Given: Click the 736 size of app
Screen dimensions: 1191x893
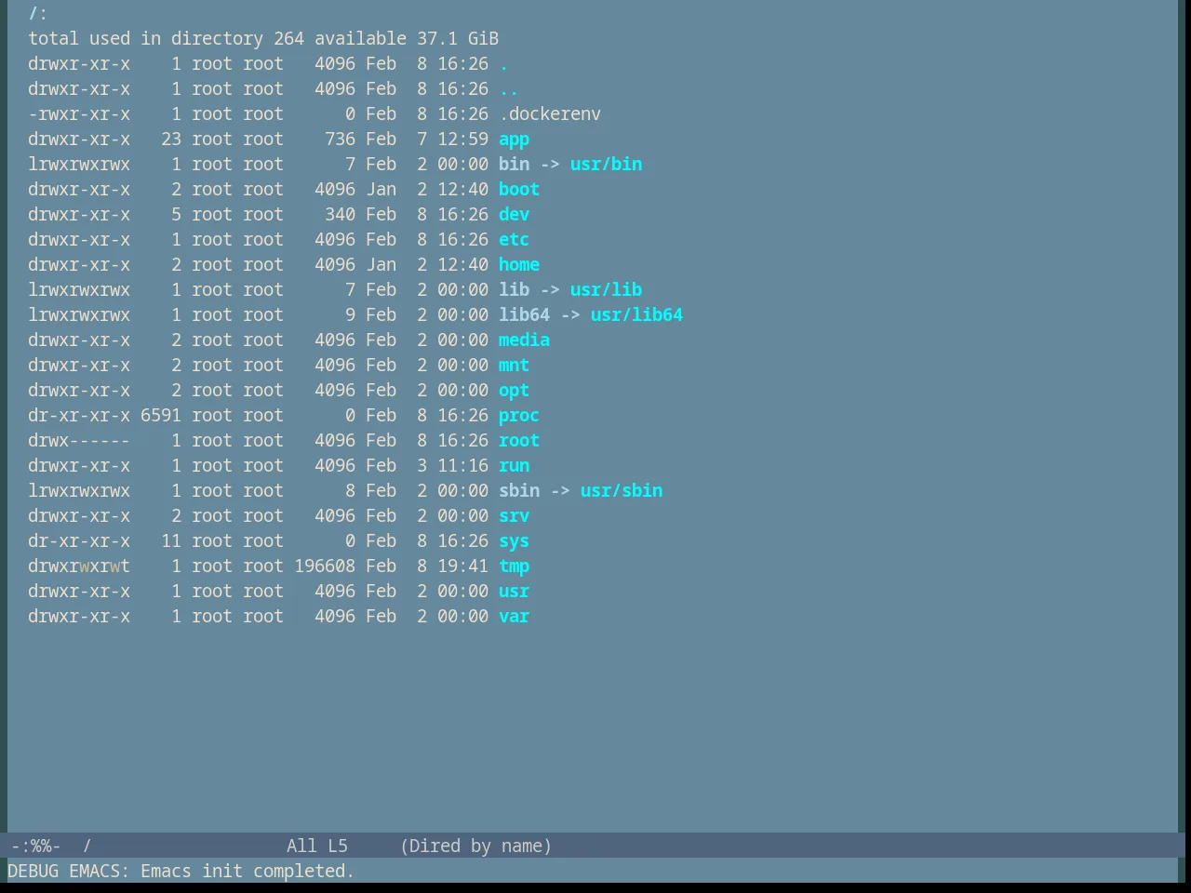Looking at the screenshot, I should pyautogui.click(x=340, y=140).
